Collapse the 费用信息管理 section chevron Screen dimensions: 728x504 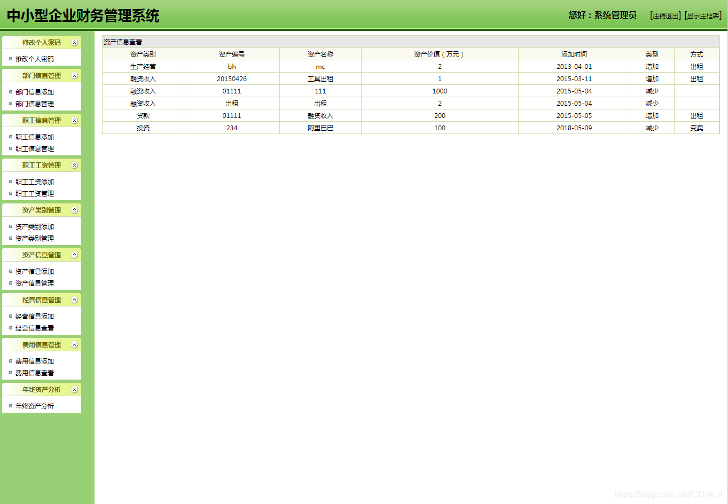75,345
